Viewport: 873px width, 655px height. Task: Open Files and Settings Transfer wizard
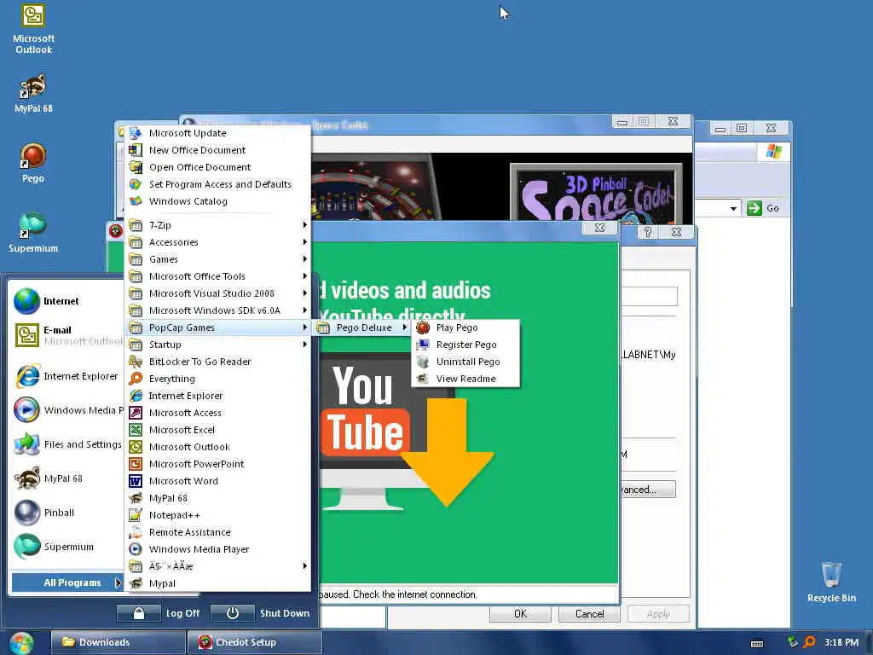point(68,444)
